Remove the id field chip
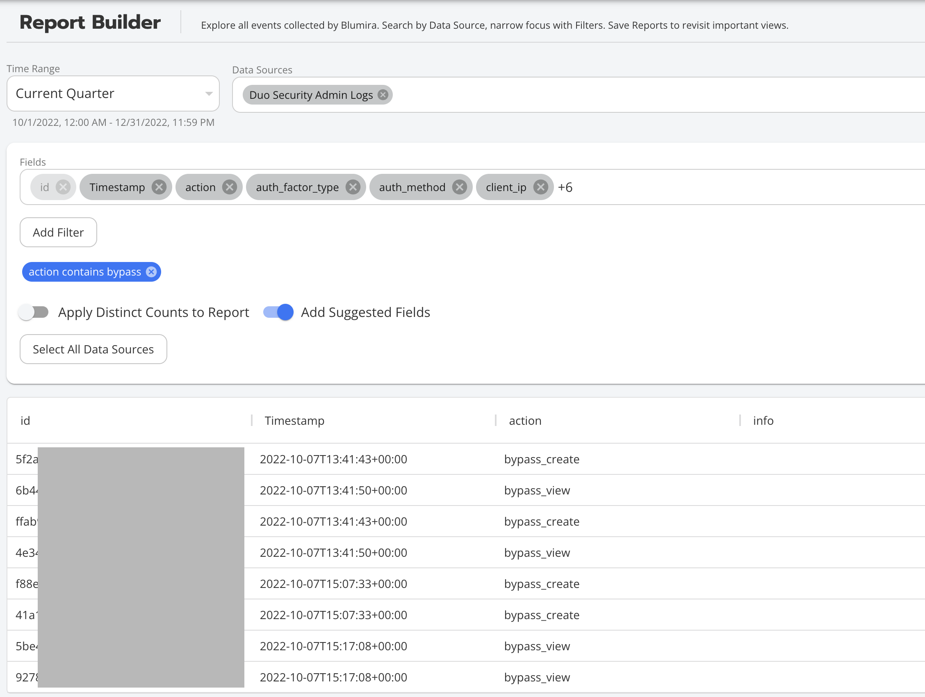Image resolution: width=925 pixels, height=697 pixels. pyautogui.click(x=63, y=187)
